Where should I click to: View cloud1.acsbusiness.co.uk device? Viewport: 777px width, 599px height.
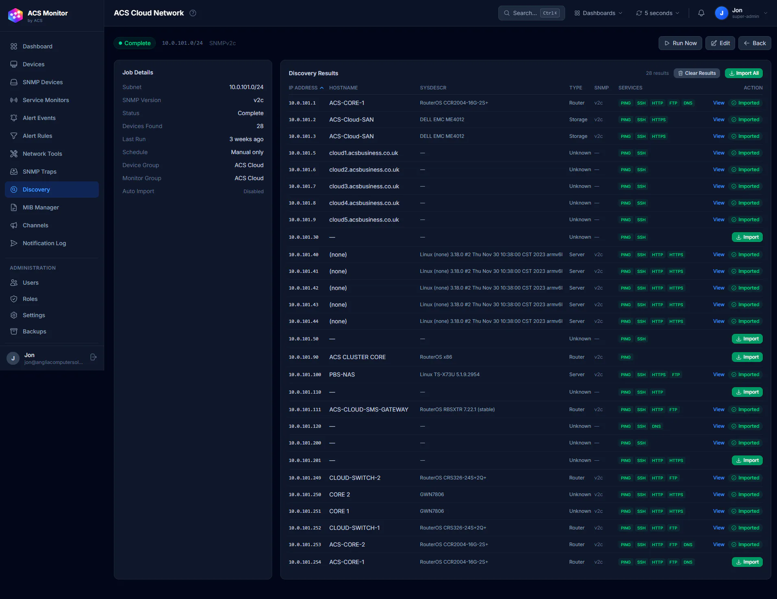718,153
